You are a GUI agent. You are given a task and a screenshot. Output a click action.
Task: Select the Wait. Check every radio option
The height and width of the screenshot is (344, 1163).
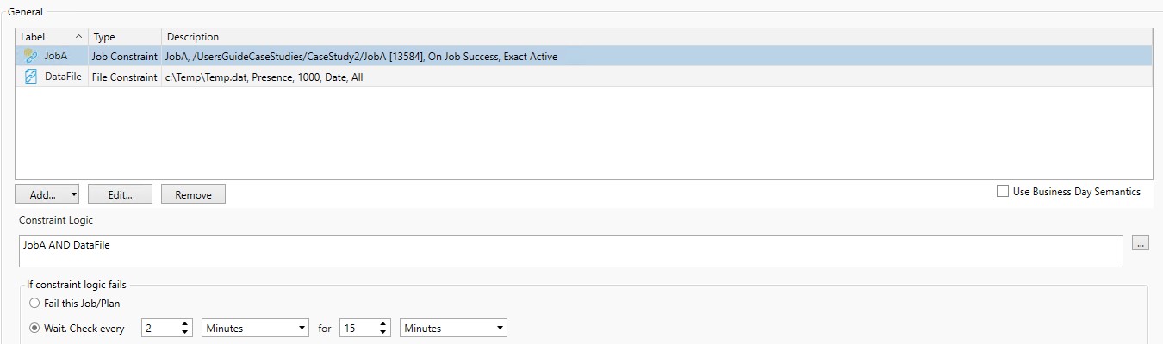pos(34,329)
